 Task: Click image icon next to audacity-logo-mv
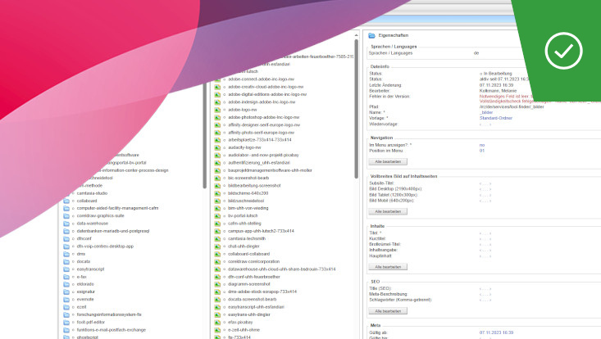(217, 147)
